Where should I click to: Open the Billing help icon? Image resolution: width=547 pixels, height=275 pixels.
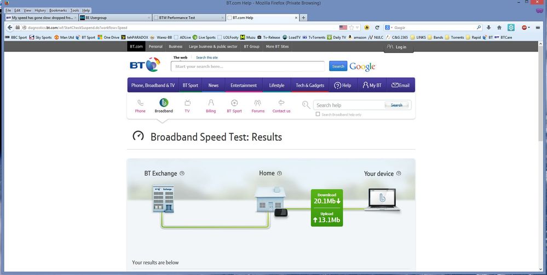click(x=211, y=102)
